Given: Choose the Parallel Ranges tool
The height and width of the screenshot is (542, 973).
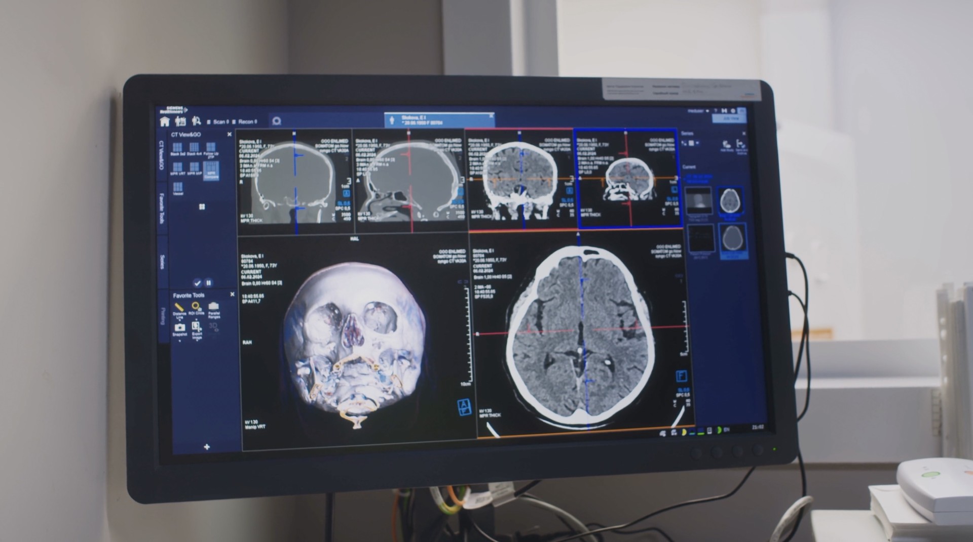Looking at the screenshot, I should (214, 307).
